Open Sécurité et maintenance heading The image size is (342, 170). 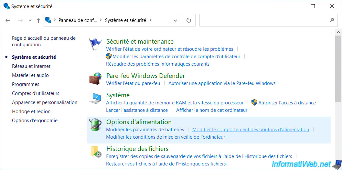(x=140, y=41)
